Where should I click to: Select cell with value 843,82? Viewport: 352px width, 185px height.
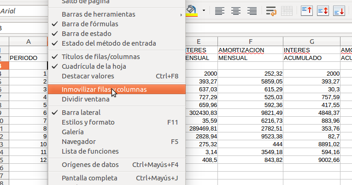click(251, 160)
